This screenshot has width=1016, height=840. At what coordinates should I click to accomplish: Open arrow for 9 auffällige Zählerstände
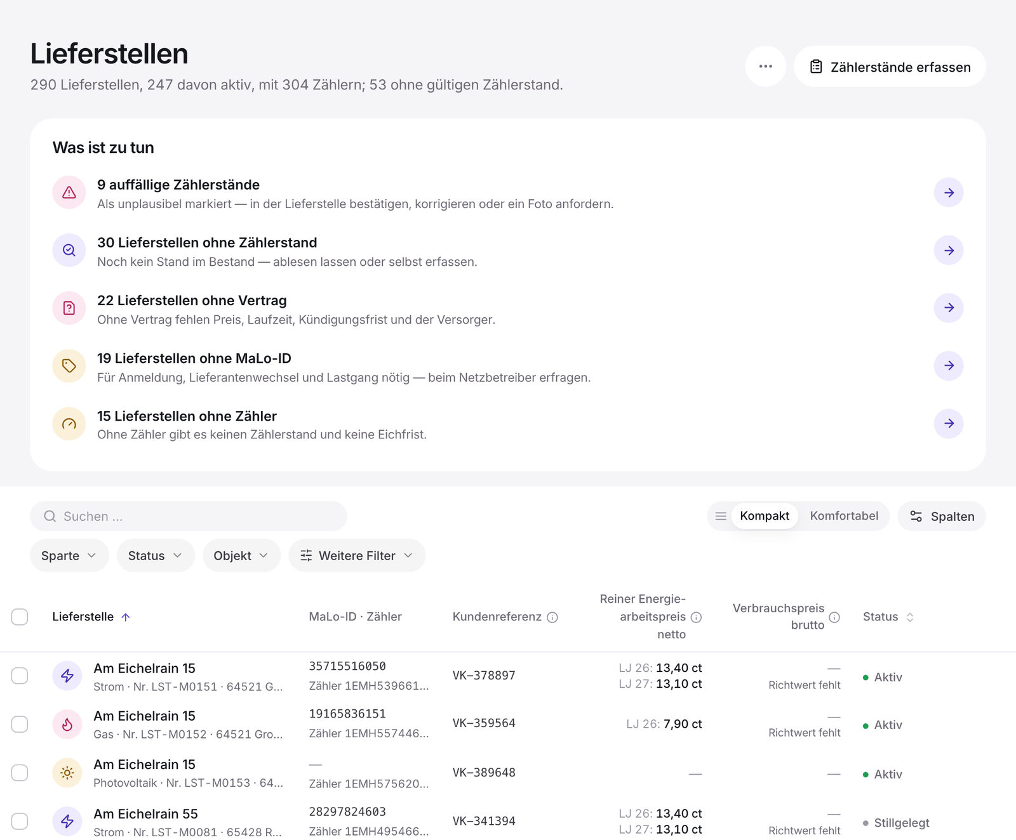949,193
